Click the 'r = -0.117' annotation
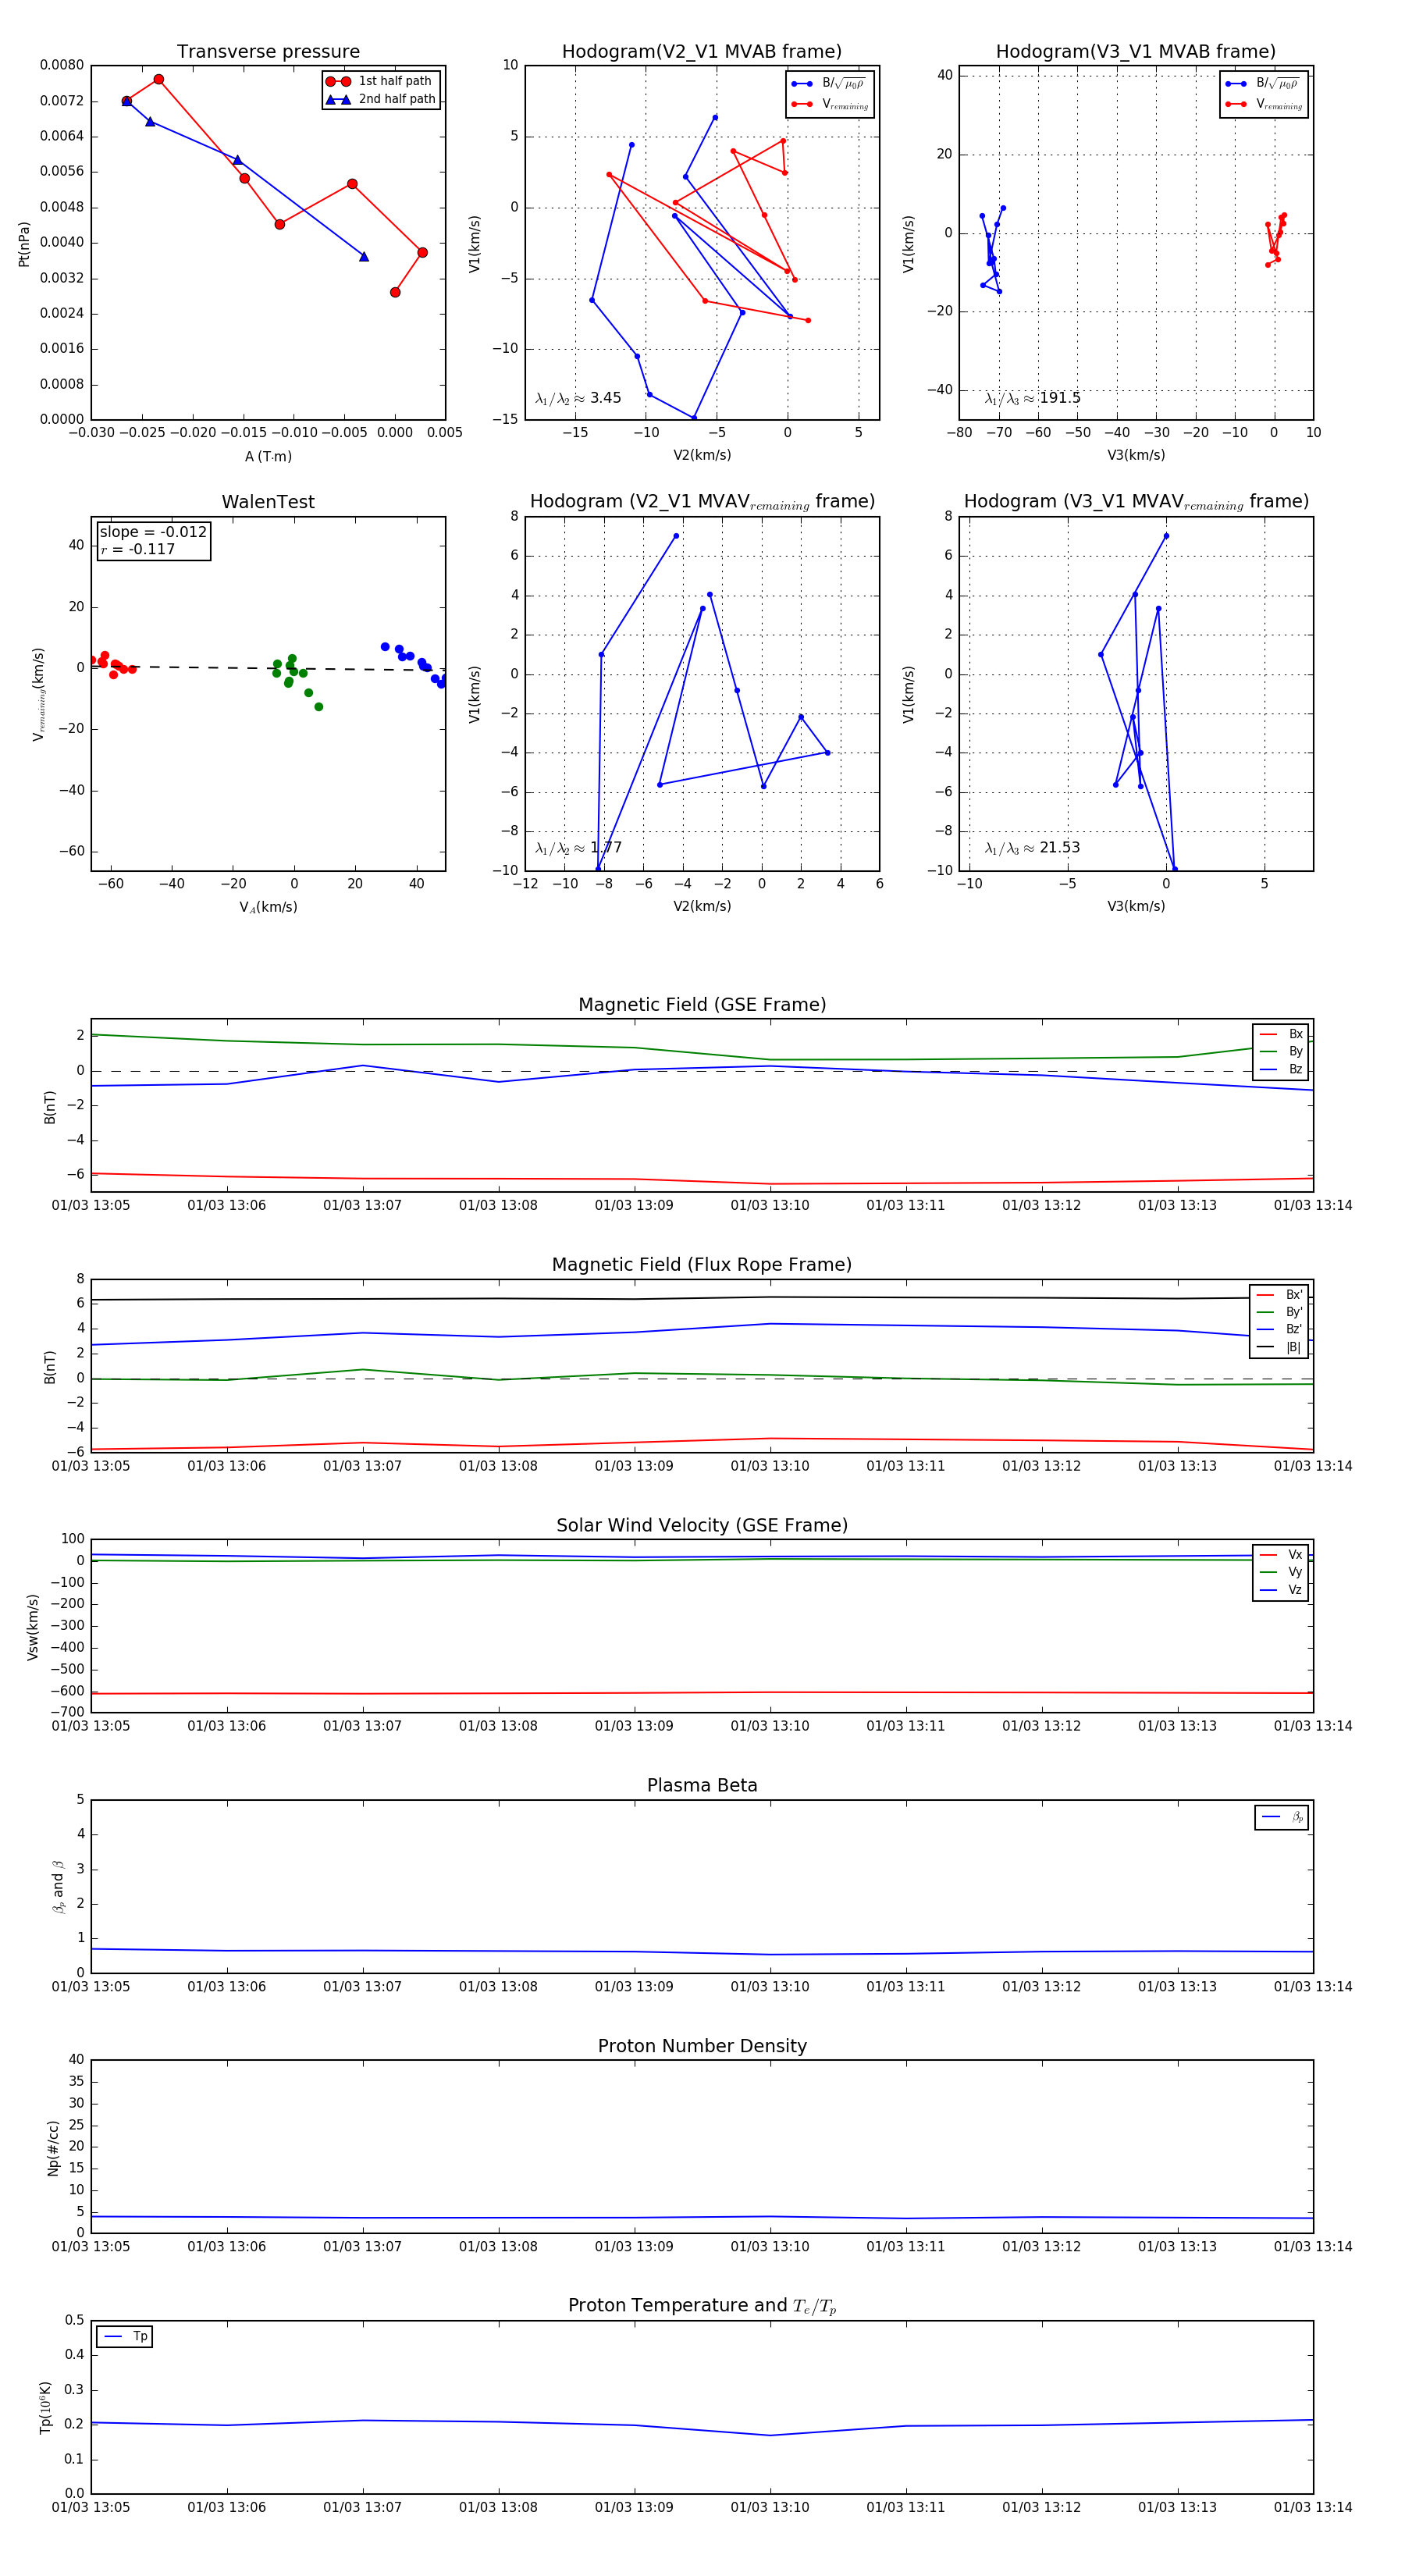The image size is (1405, 2576). (138, 549)
